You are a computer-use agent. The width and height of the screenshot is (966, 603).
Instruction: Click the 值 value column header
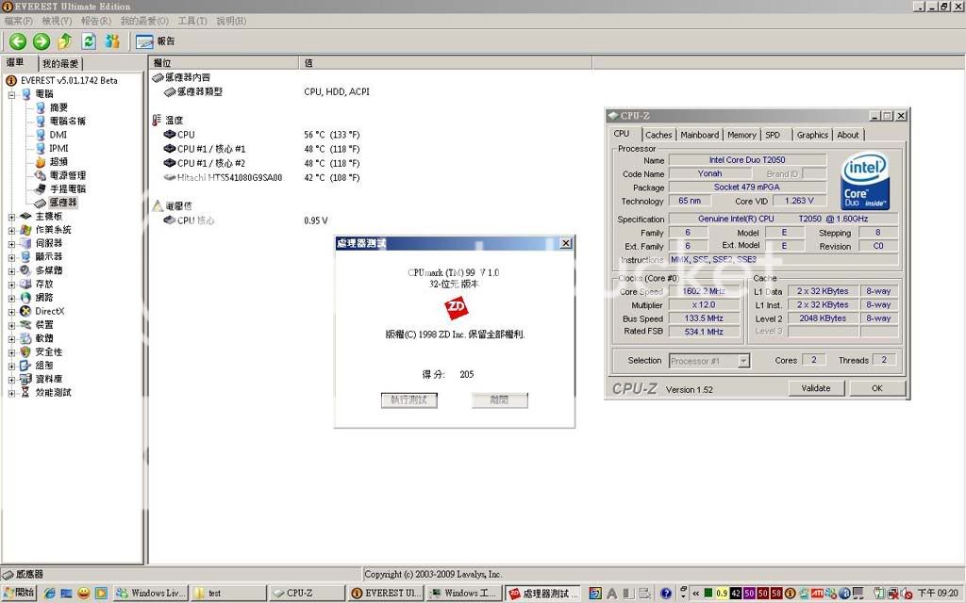[x=445, y=63]
